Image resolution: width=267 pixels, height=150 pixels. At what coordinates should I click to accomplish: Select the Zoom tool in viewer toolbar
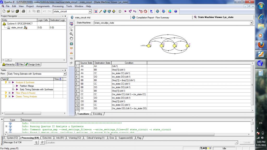click(x=71, y=34)
